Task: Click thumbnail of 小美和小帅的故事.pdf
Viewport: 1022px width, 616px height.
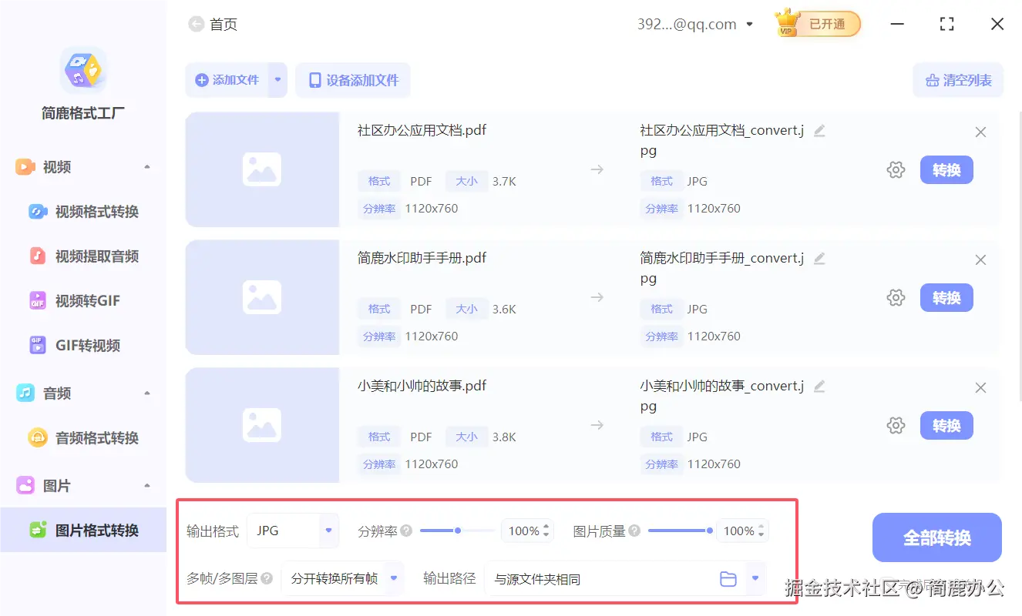Action: click(262, 425)
